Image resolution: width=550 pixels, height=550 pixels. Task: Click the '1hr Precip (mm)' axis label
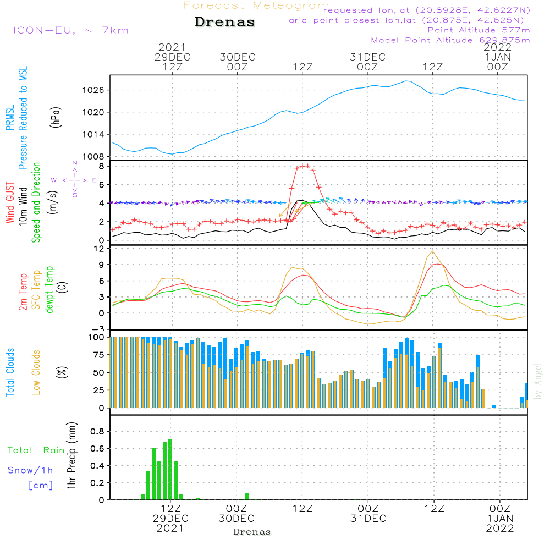71,455
